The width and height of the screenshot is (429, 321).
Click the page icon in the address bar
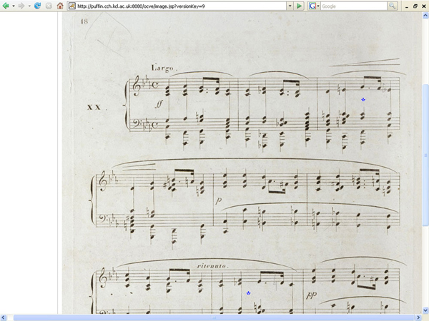pyautogui.click(x=72, y=6)
